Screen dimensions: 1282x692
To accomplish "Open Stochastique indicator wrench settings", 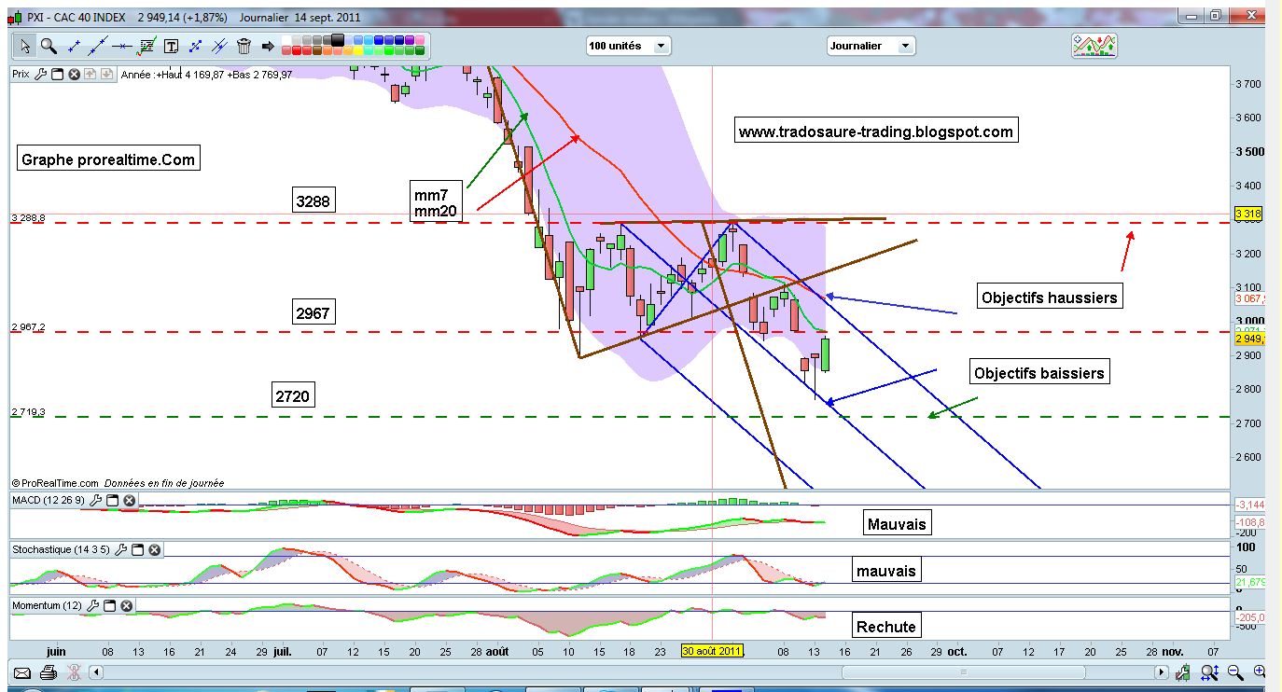I will [120, 550].
